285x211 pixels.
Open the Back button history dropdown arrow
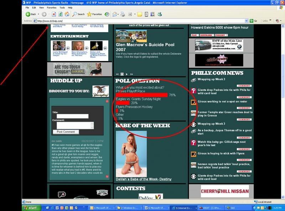[x=38, y=14]
